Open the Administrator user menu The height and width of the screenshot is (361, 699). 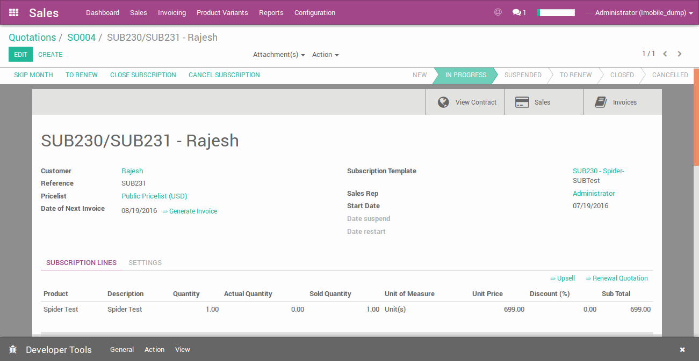(643, 12)
